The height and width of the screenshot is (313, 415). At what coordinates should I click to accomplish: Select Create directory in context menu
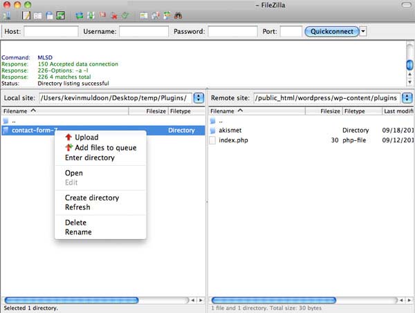[100, 198]
